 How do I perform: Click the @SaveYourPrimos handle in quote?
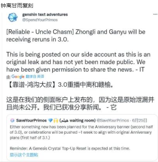pos(113,121)
